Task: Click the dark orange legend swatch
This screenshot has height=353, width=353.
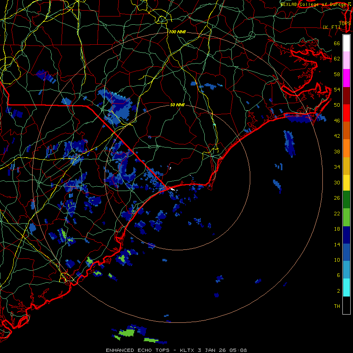Action: [x=346, y=130]
